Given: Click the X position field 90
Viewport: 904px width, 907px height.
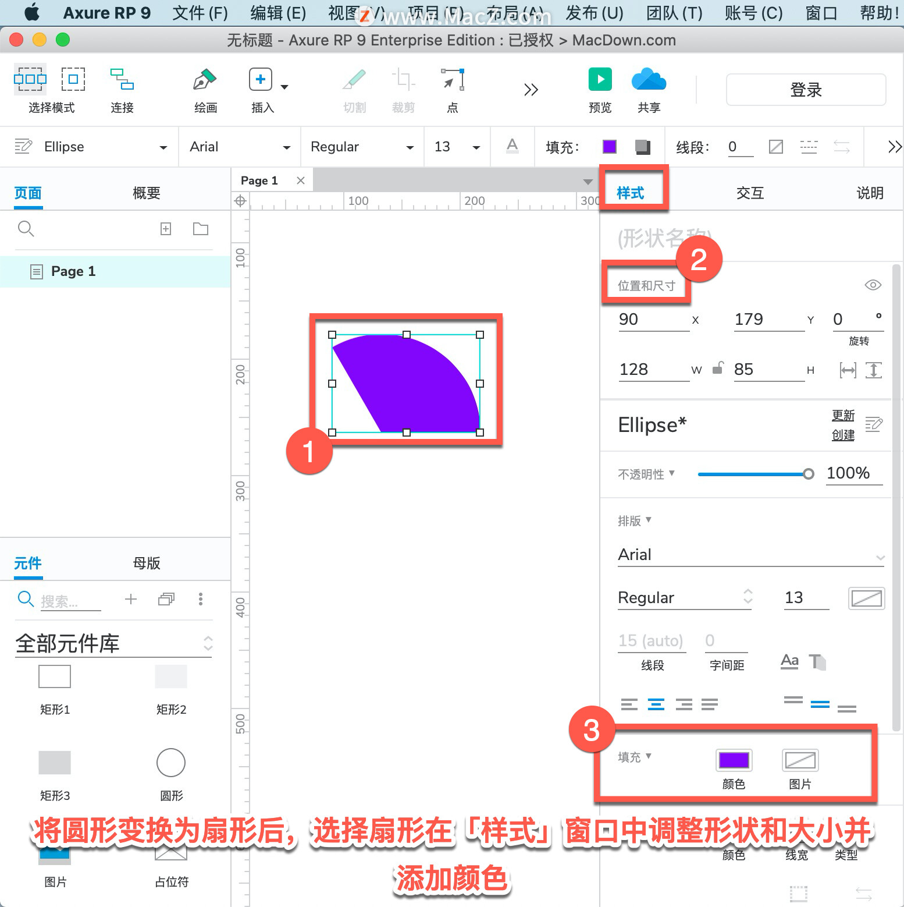Looking at the screenshot, I should (x=653, y=320).
